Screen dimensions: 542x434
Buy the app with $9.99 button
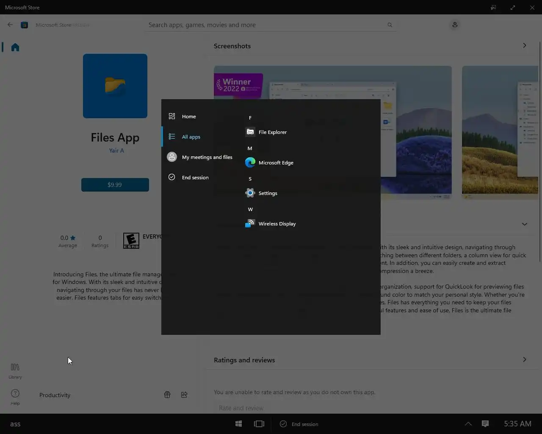click(x=115, y=185)
